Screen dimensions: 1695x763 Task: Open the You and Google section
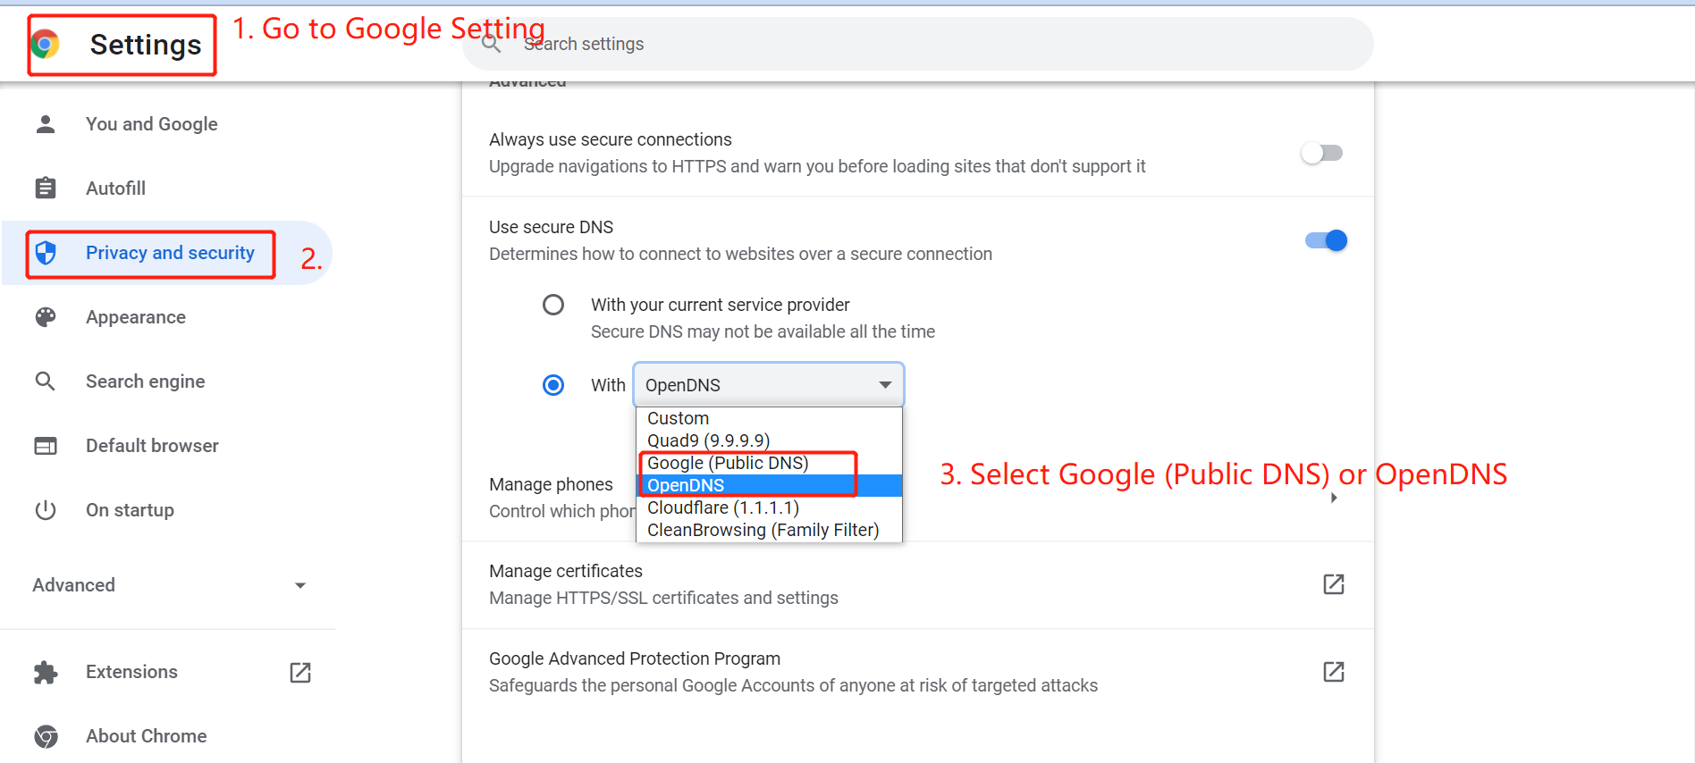click(x=151, y=124)
